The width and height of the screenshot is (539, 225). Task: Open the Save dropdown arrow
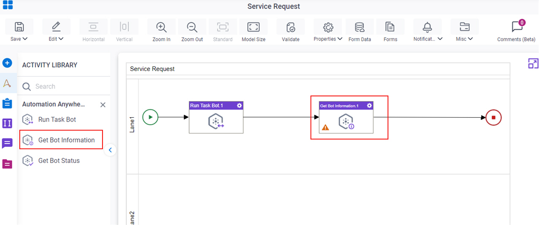24,39
